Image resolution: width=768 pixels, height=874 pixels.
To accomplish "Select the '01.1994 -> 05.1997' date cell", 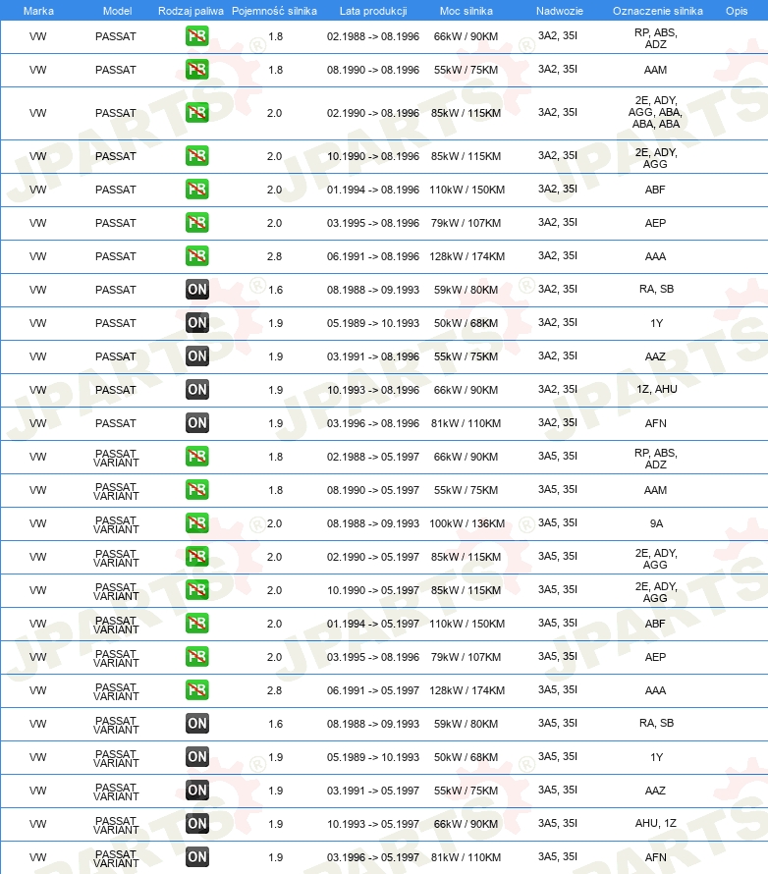I will (x=373, y=624).
